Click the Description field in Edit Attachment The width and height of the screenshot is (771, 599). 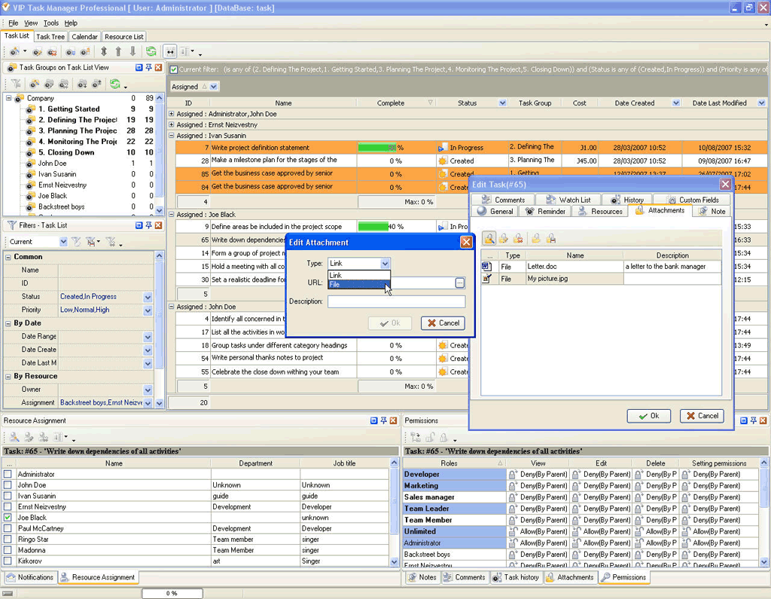click(396, 301)
